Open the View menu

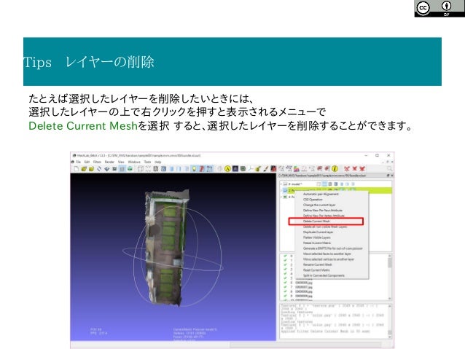coord(121,162)
